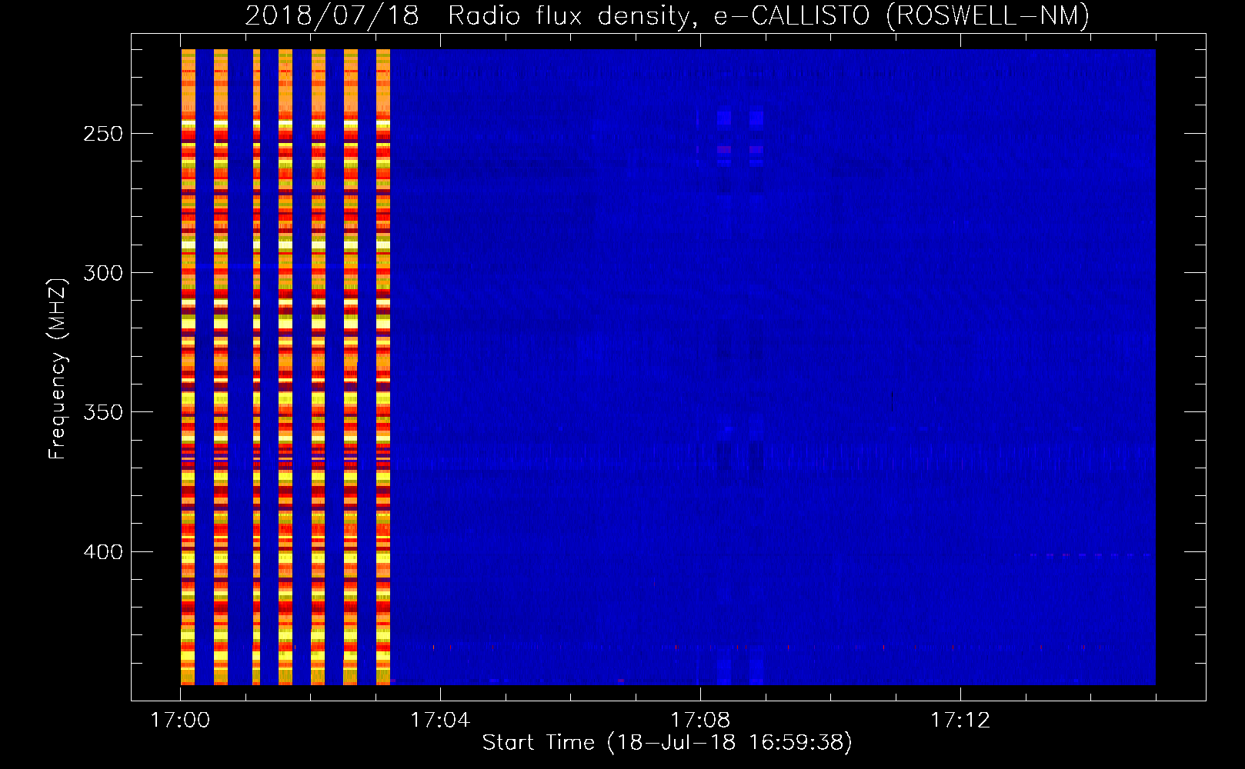Screen dimensions: 1245x769
Task: Select the '2018/07/18' date in the title
Action: [x=332, y=15]
